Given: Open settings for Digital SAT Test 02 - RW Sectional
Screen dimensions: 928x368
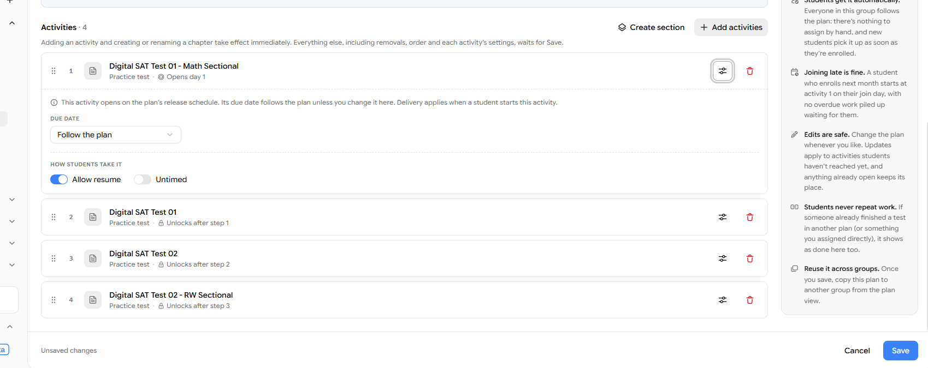Looking at the screenshot, I should click(722, 300).
